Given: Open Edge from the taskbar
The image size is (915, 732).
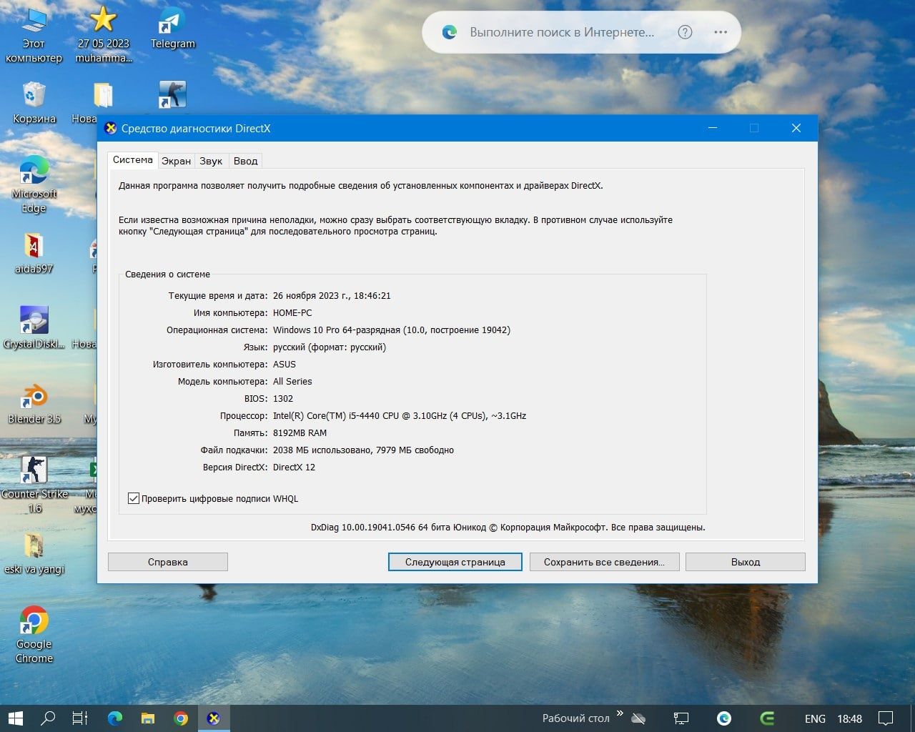Looking at the screenshot, I should (x=114, y=718).
